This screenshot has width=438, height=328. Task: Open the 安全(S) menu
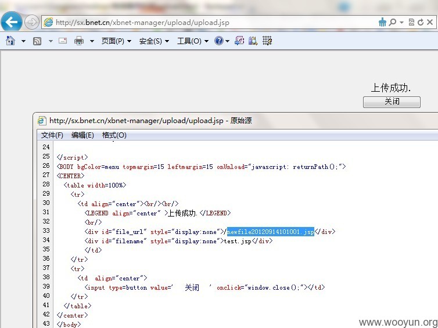pos(154,41)
